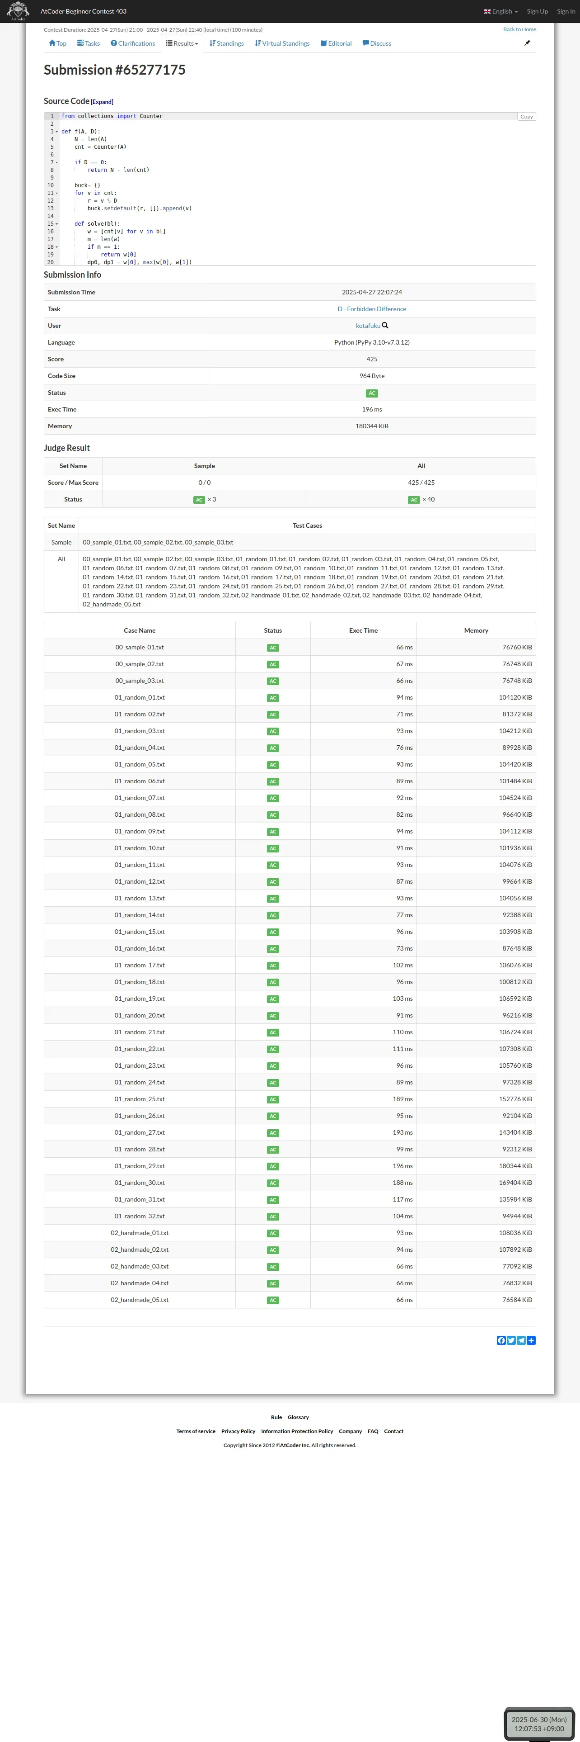Click the pin icon beside the tabs
This screenshot has height=1742, width=580.
click(x=527, y=43)
